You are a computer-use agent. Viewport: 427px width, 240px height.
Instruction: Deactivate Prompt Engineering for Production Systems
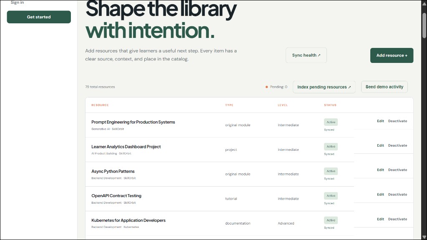397,121
